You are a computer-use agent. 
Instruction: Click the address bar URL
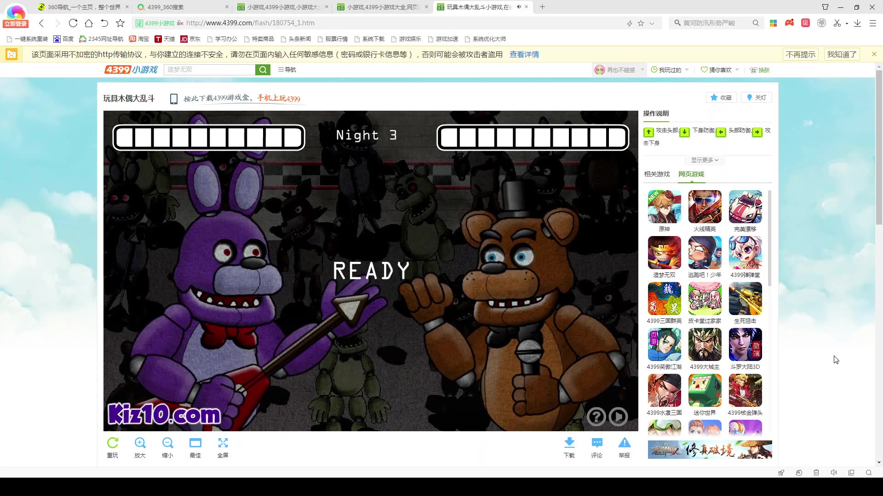(x=250, y=23)
